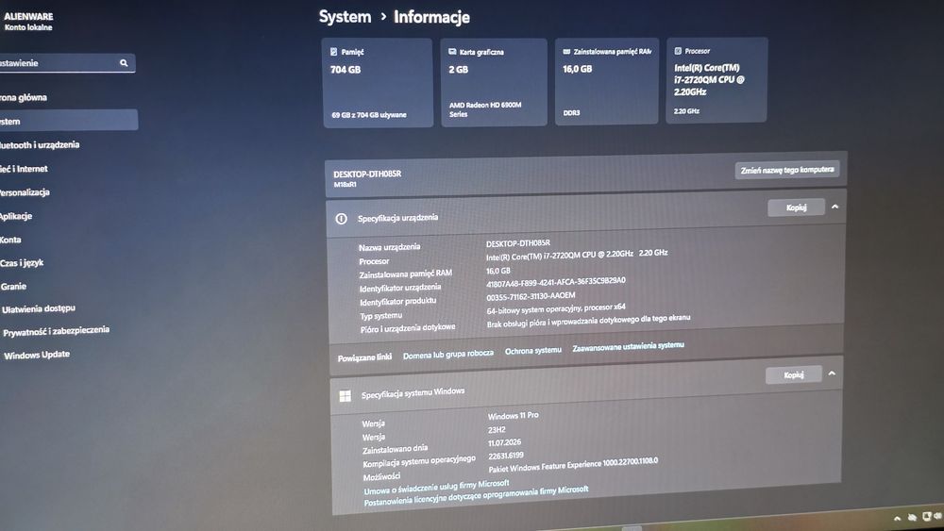Open Bluetooth i urządzenia settings
This screenshot has height=531, width=944.
(40, 145)
